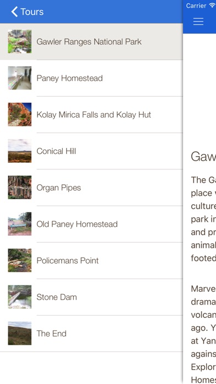Open the hamburger menu icon

pos(198,22)
